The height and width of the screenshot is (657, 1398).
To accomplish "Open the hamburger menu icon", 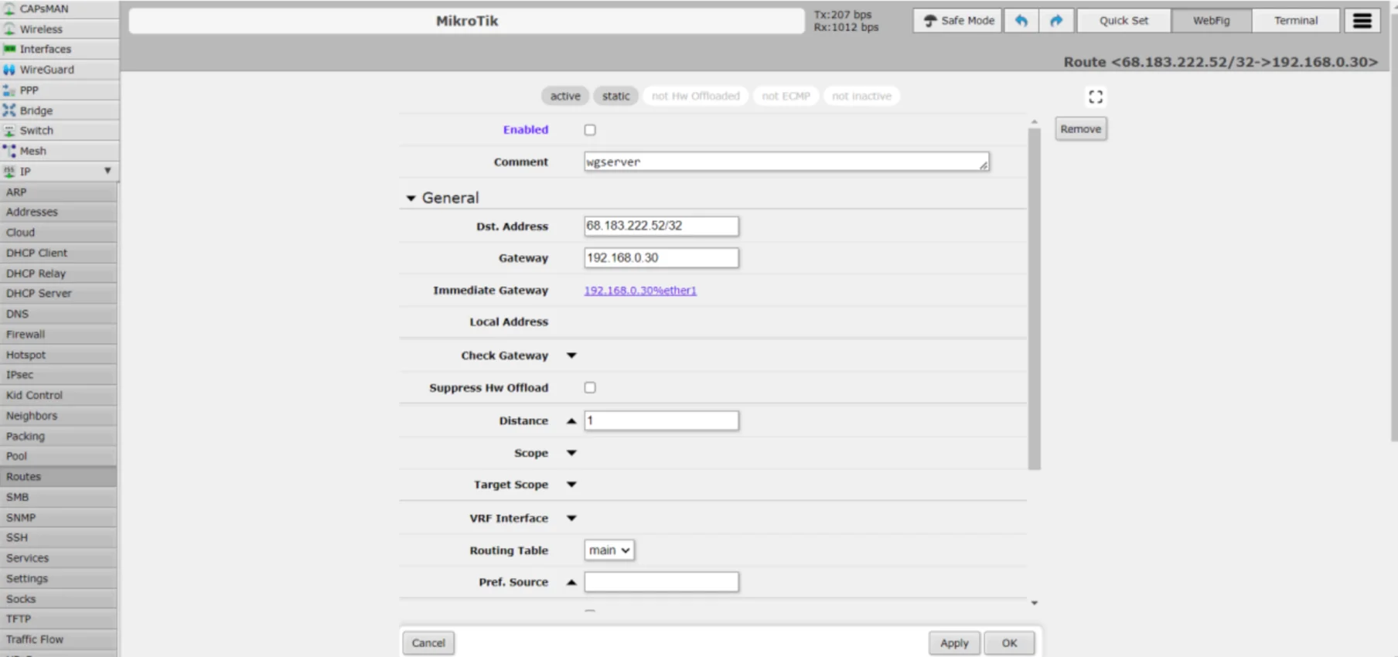I will pyautogui.click(x=1362, y=21).
